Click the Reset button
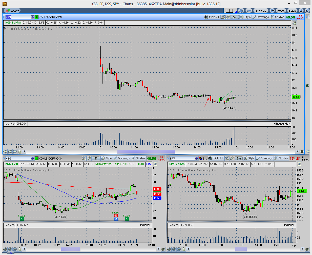312x255 pixels. (x=281, y=11)
